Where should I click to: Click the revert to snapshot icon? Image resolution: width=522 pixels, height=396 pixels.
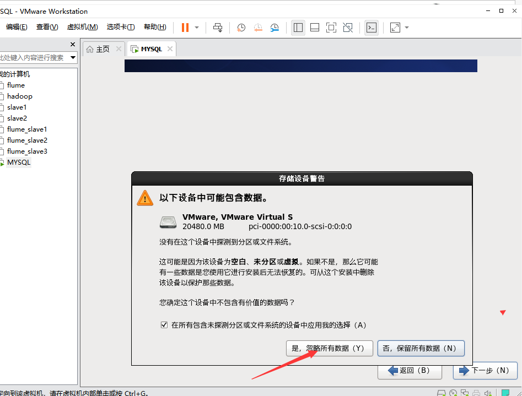[x=258, y=28]
